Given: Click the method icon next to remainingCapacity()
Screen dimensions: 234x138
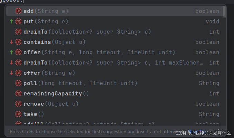Looking at the screenshot, I should coord(18,93).
